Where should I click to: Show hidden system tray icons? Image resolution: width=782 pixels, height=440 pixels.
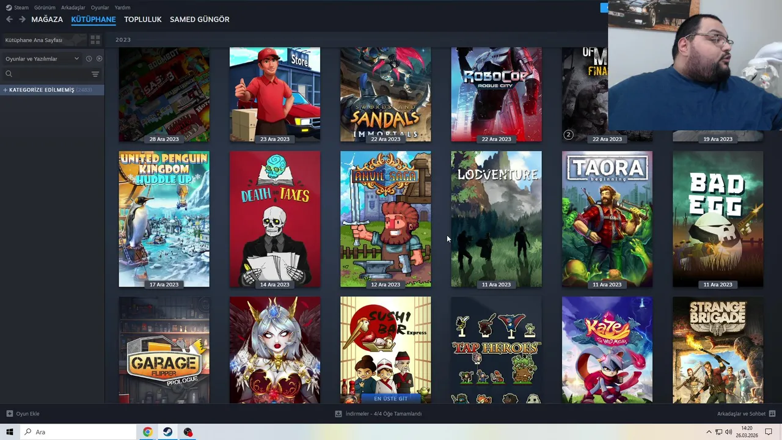tap(709, 432)
